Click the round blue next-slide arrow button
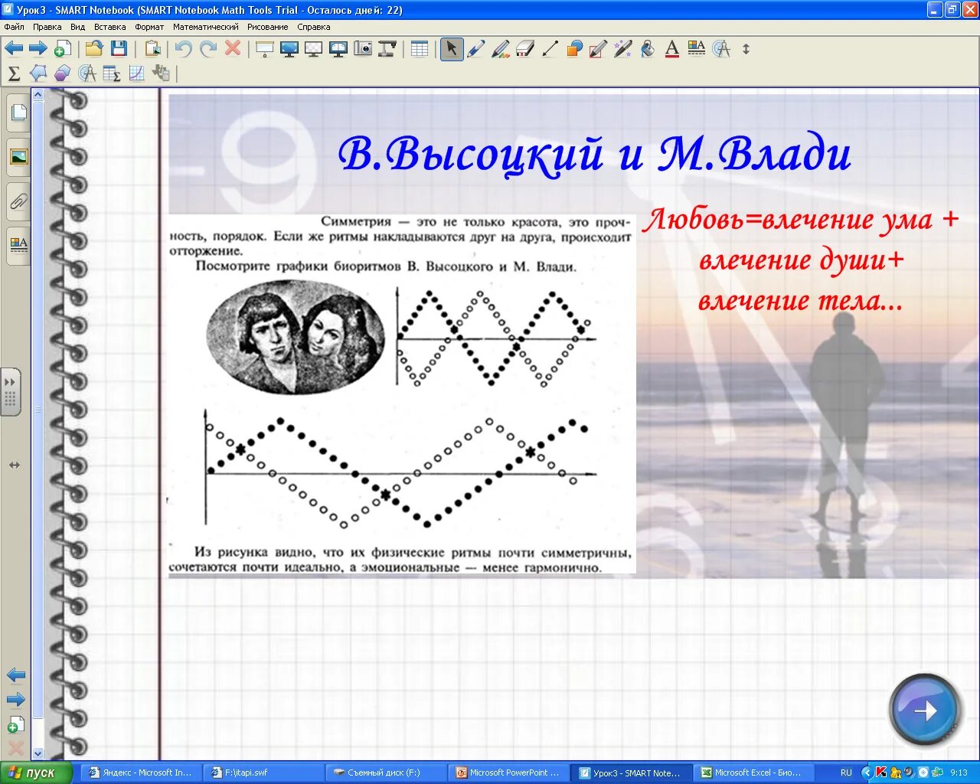 (925, 710)
